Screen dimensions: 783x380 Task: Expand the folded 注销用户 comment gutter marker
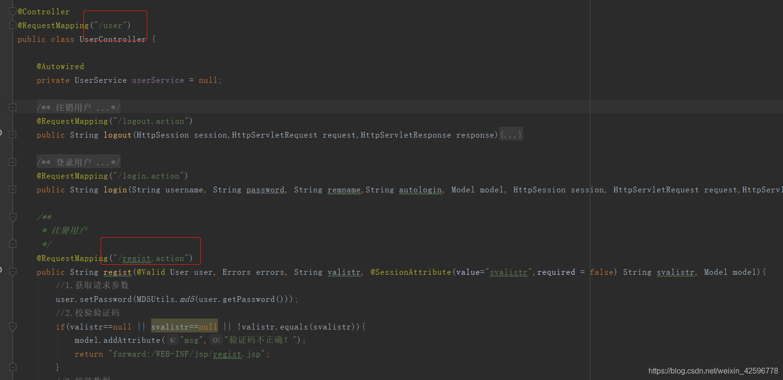pos(13,108)
